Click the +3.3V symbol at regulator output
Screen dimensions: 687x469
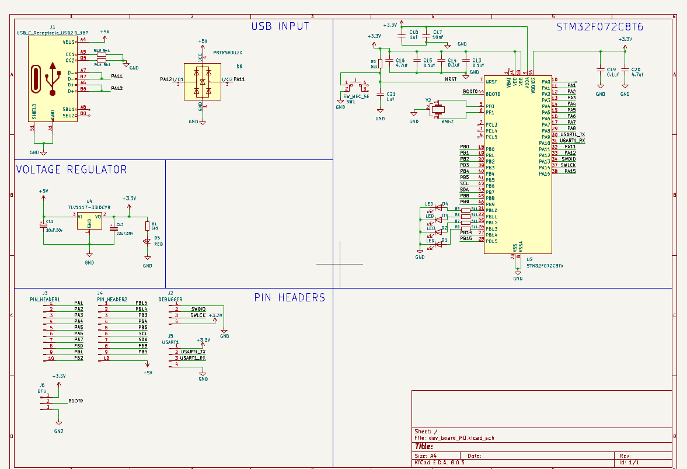pos(129,203)
